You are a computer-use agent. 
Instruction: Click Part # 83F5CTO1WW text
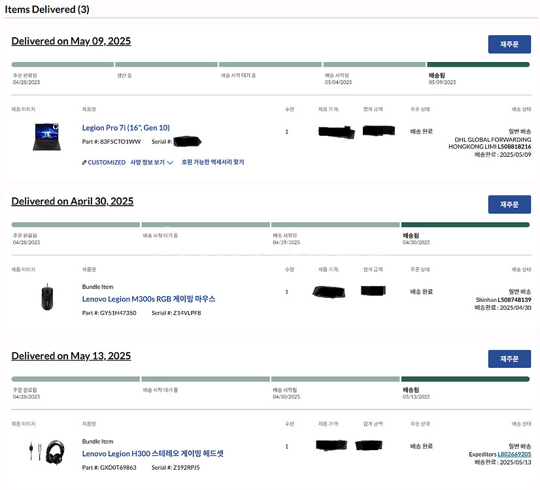(111, 142)
